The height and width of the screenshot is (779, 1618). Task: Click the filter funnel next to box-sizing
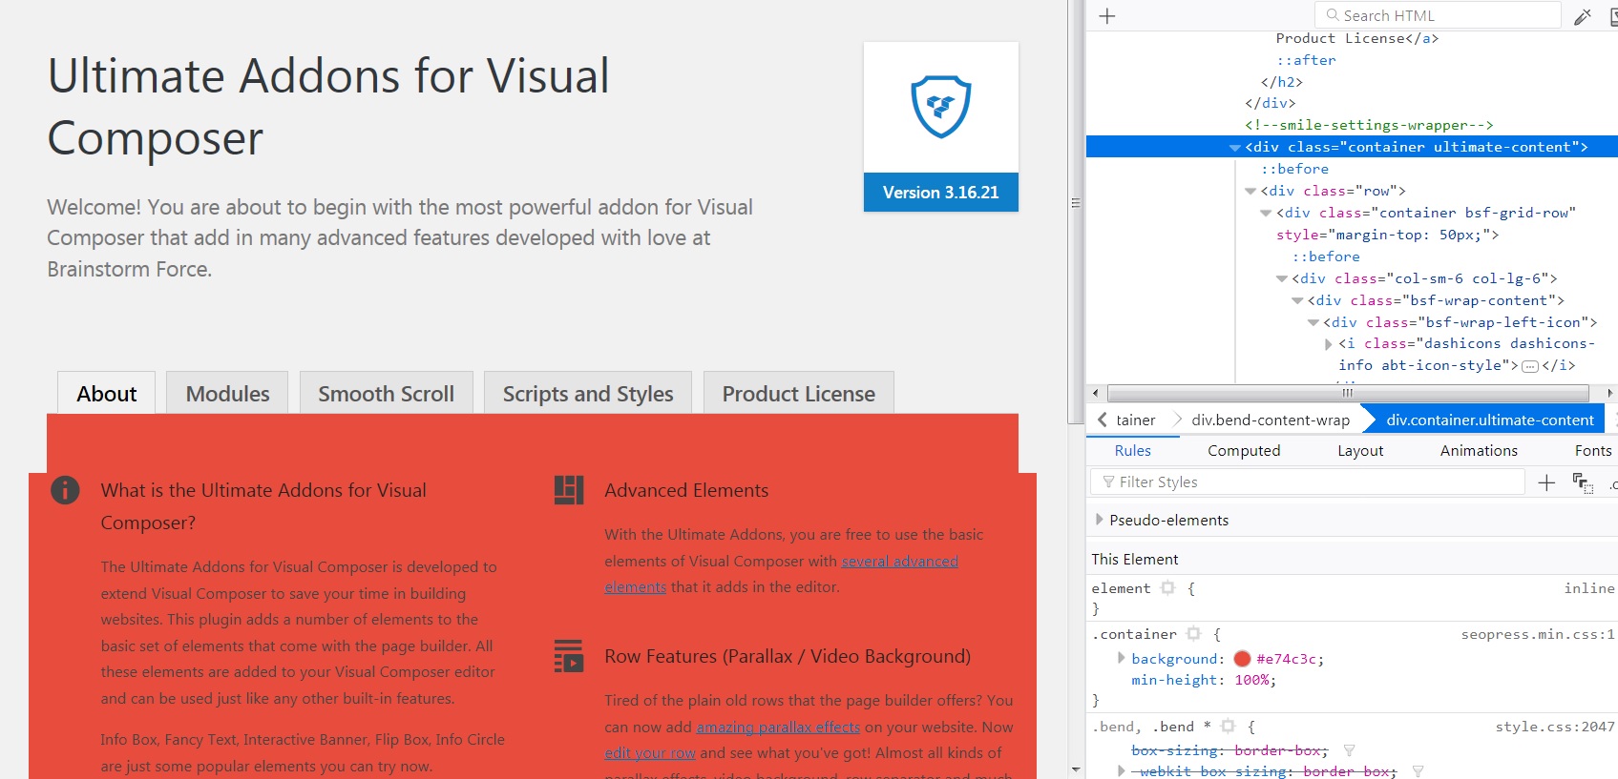point(1349,751)
